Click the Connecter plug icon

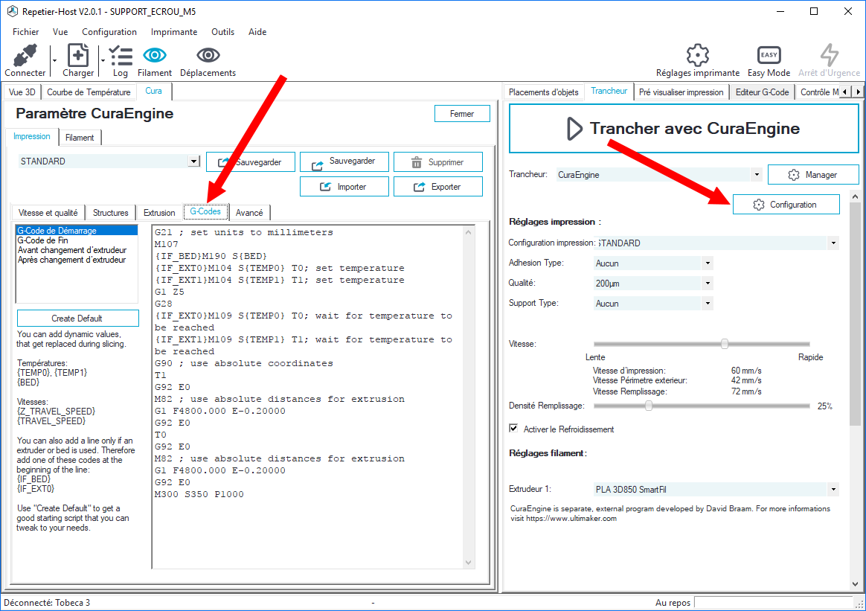[25, 56]
